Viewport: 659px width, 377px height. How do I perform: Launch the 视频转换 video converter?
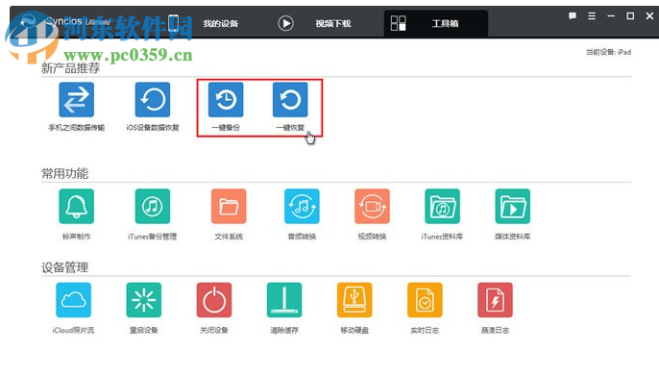tap(372, 206)
